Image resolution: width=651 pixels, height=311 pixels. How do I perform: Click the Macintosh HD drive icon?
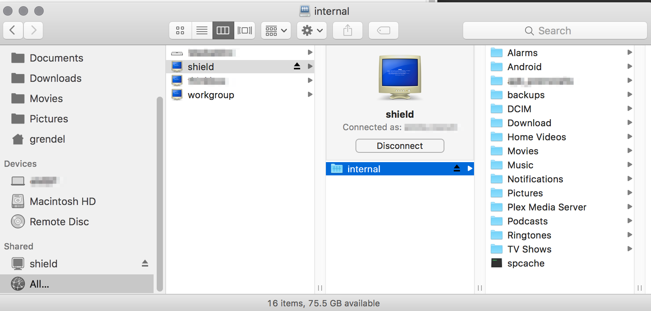coord(18,201)
